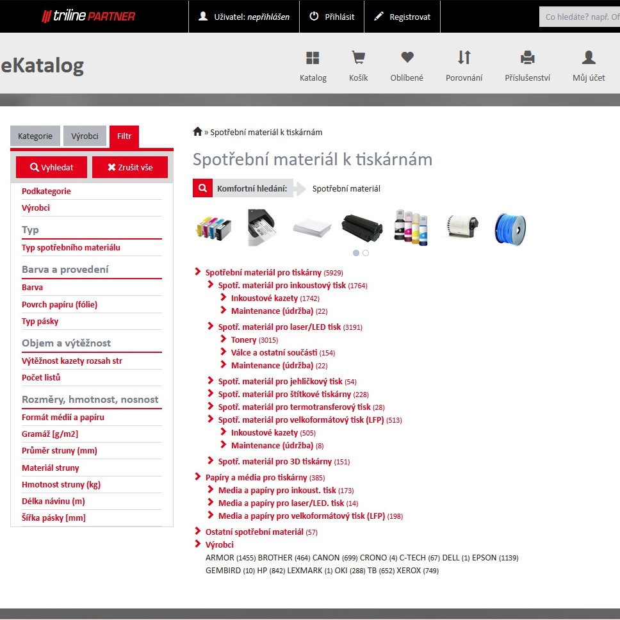Switch to the Kategorie tab

tap(35, 136)
